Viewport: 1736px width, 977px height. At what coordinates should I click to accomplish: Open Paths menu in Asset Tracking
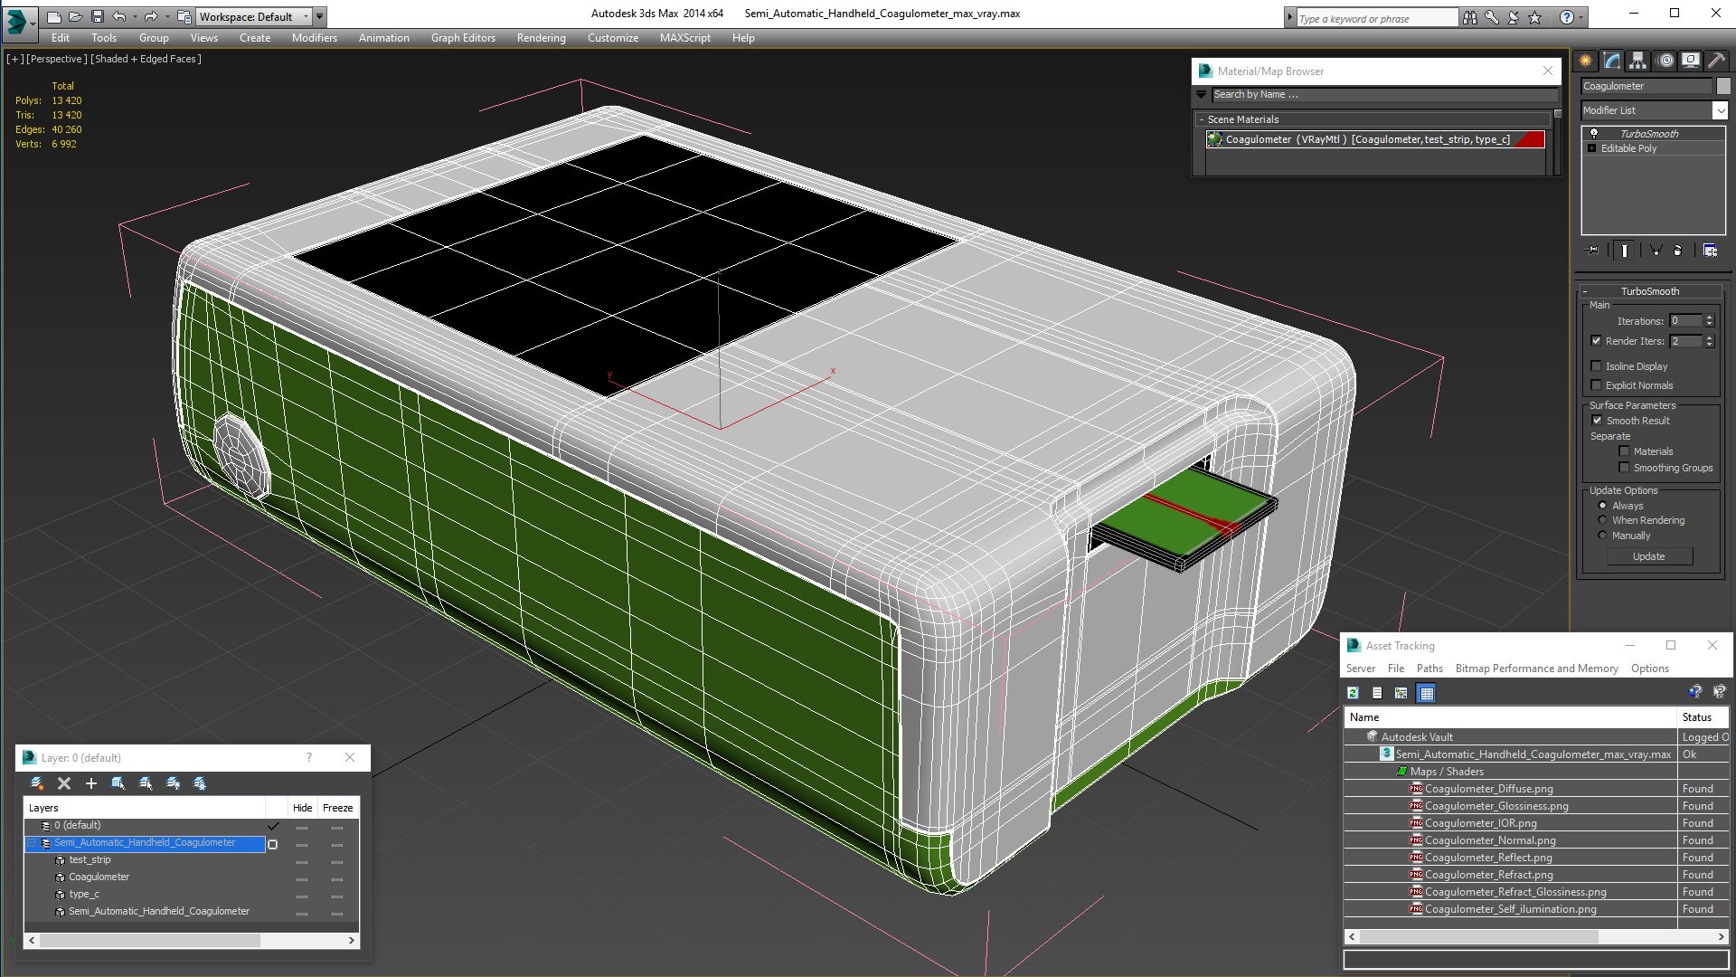click(x=1429, y=669)
